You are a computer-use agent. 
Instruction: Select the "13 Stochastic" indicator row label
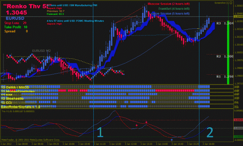(x=12, y=99)
